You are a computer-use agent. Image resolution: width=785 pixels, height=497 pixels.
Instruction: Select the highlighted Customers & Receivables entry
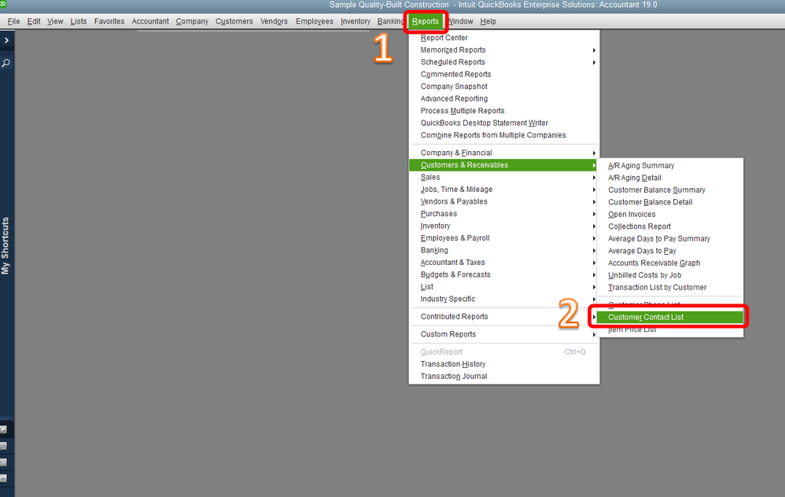(x=504, y=164)
